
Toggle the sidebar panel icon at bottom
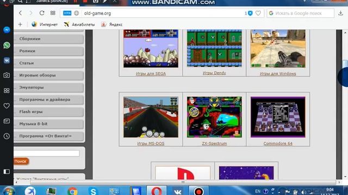point(7,172)
